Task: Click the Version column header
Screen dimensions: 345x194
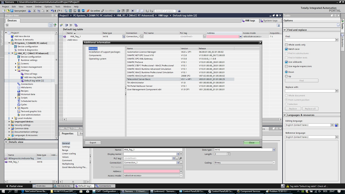Action: (x=189, y=48)
